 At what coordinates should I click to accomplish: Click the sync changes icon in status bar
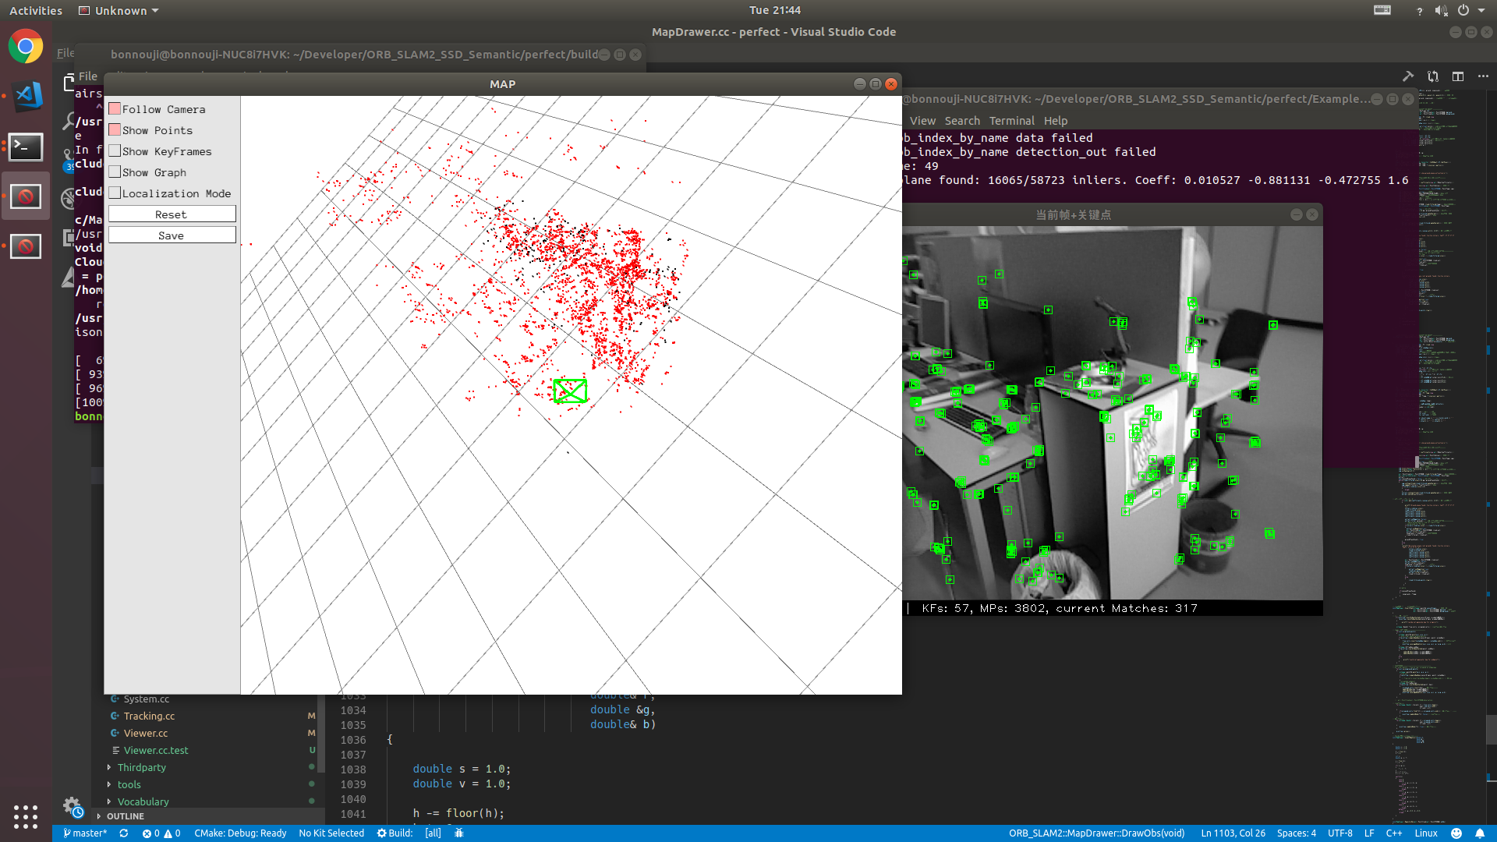tap(123, 833)
